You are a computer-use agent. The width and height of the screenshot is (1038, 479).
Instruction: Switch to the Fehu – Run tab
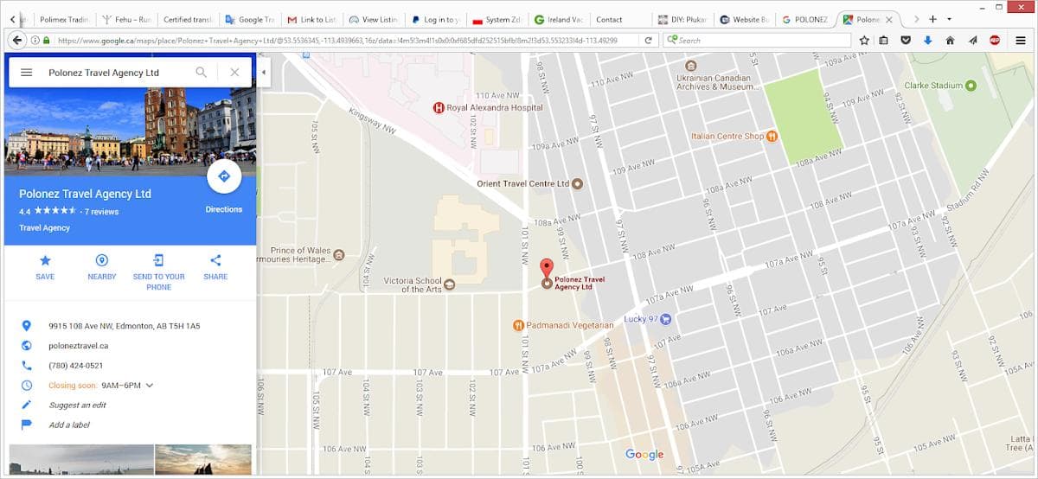tap(126, 19)
